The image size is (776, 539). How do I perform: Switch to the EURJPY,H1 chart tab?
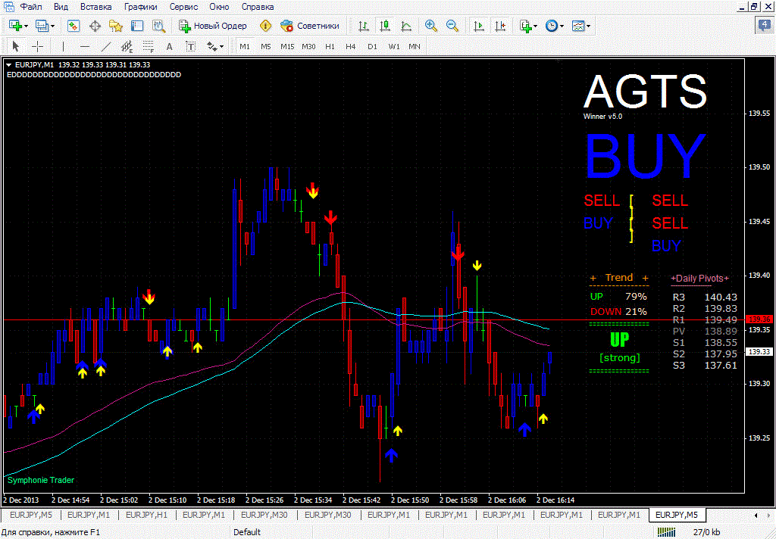(146, 515)
